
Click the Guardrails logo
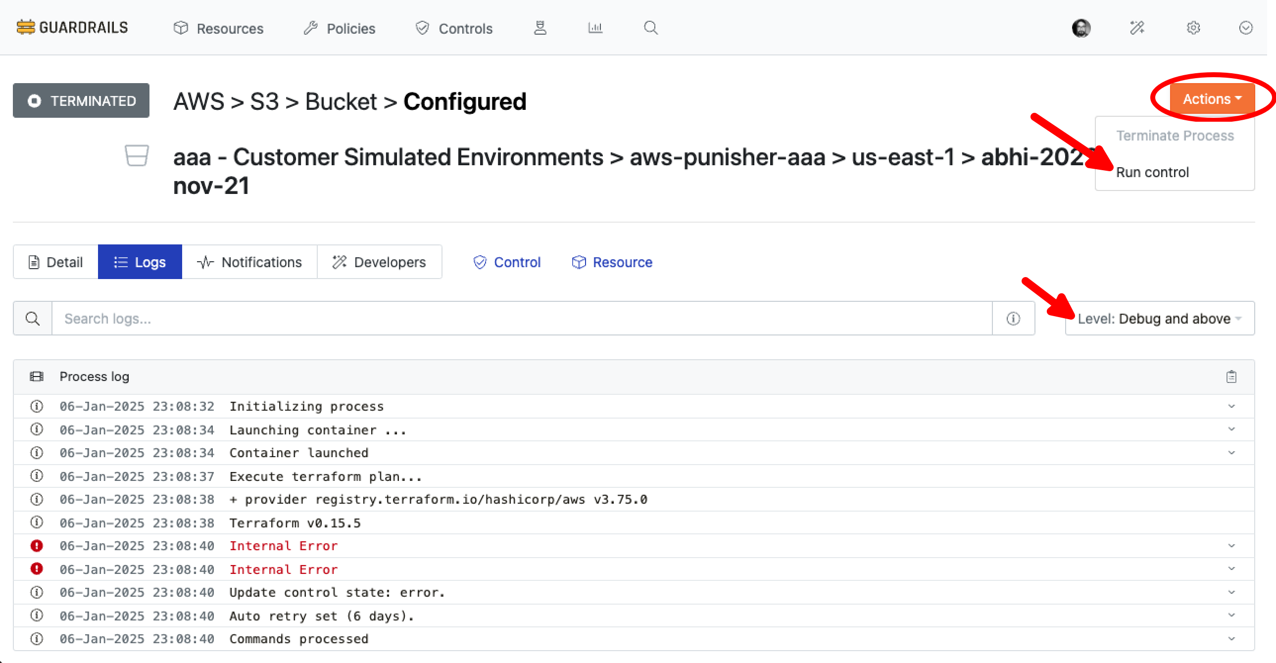tap(72, 28)
